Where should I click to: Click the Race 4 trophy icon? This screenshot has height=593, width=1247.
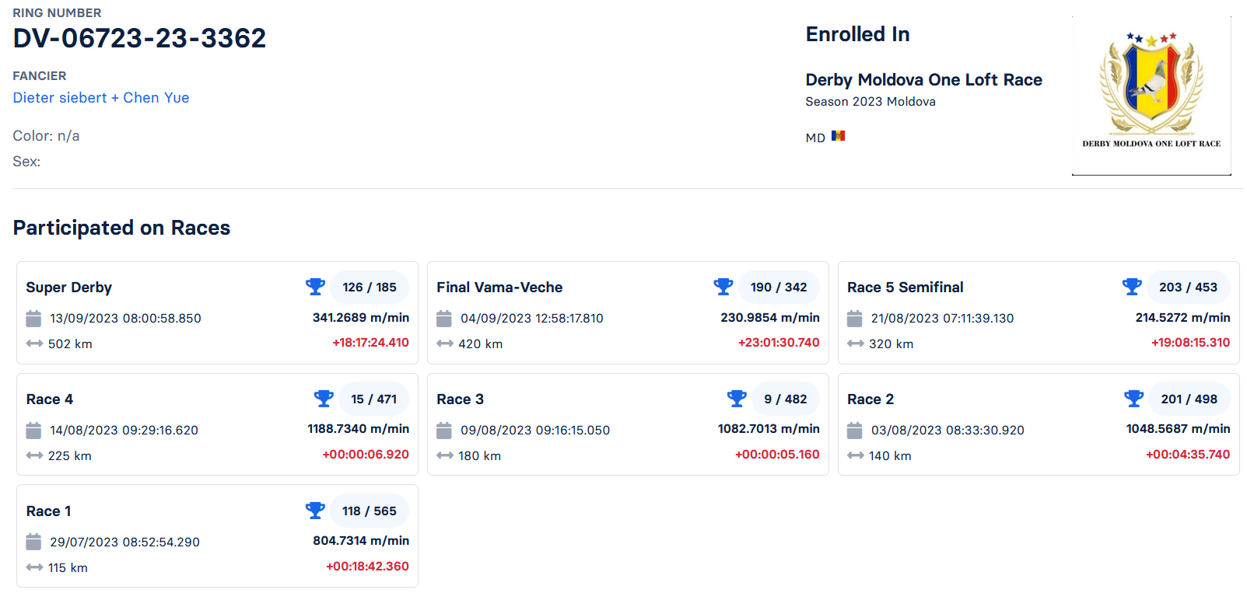click(x=324, y=399)
